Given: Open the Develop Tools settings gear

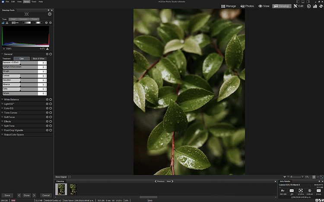Looking at the screenshot, I should pos(50,14).
